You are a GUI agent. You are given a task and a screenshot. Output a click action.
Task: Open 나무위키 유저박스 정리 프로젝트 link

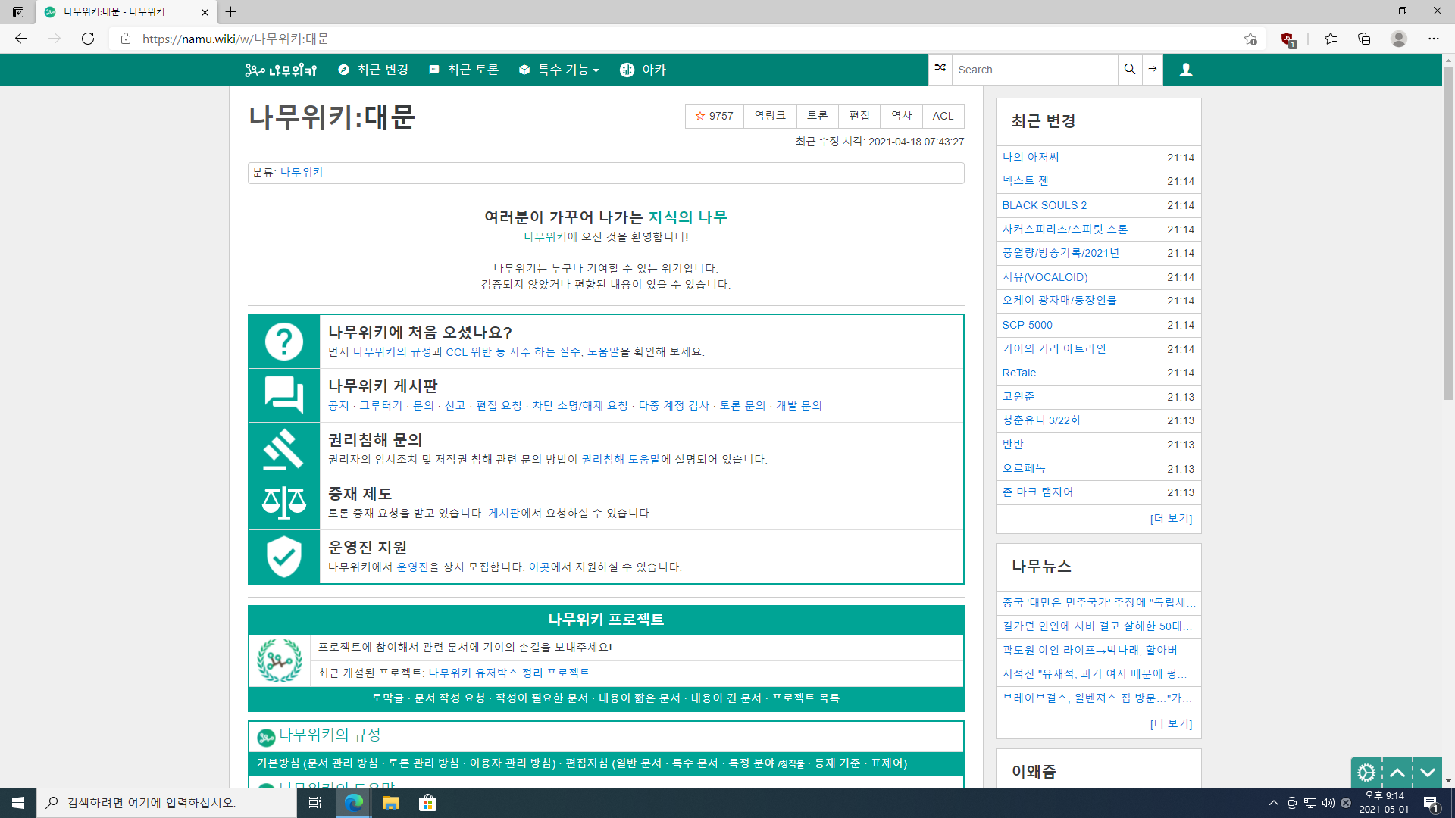tap(509, 673)
